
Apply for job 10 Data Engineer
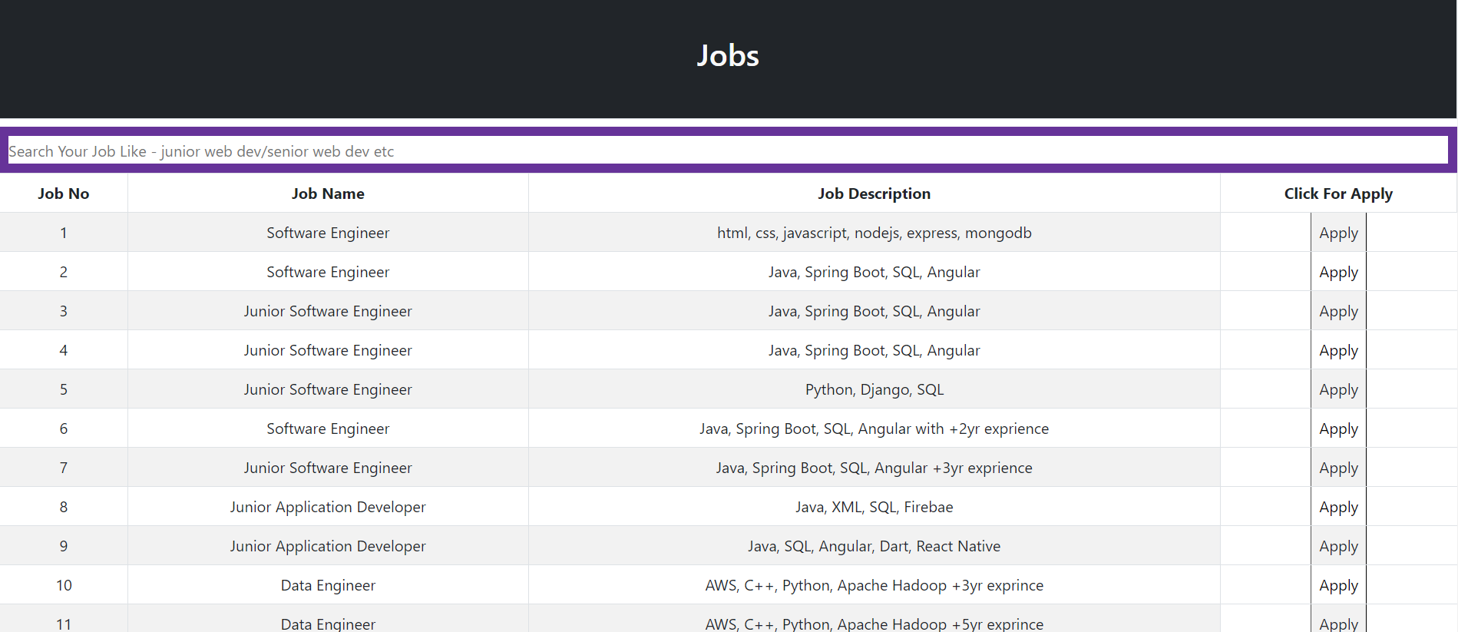1338,585
